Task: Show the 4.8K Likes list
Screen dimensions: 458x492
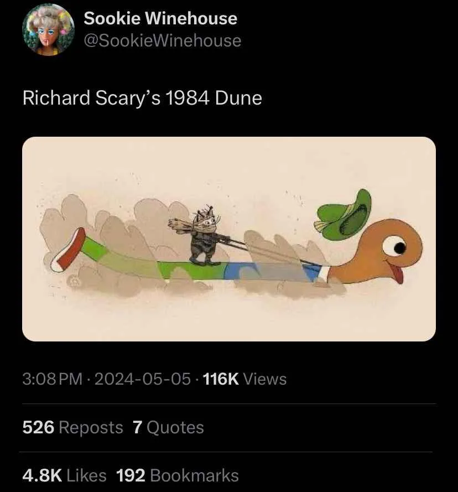Action: tap(64, 475)
